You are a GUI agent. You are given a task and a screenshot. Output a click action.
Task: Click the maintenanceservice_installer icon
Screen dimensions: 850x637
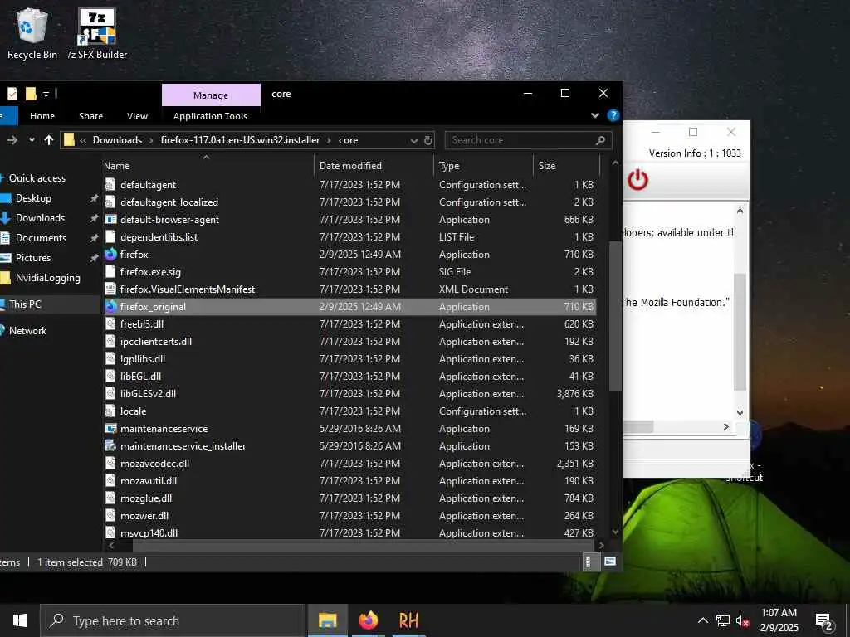pyautogui.click(x=110, y=445)
